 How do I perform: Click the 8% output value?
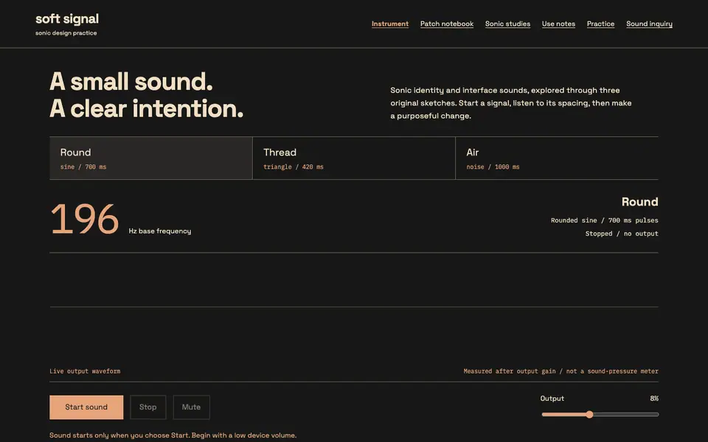[x=654, y=399]
